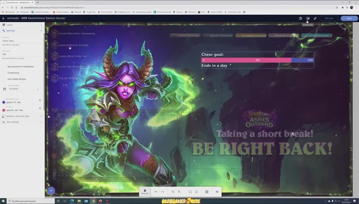
Task: Open Chrome from the Windows taskbar
Action: [x=93, y=201]
